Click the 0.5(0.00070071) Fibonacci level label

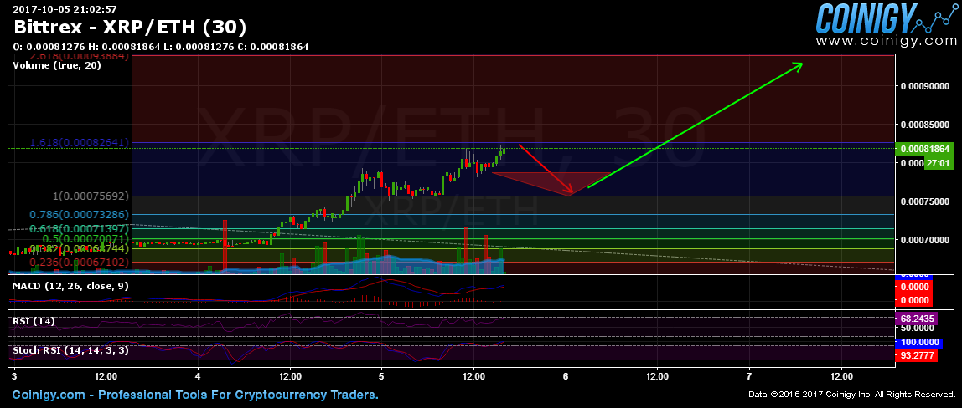point(84,238)
